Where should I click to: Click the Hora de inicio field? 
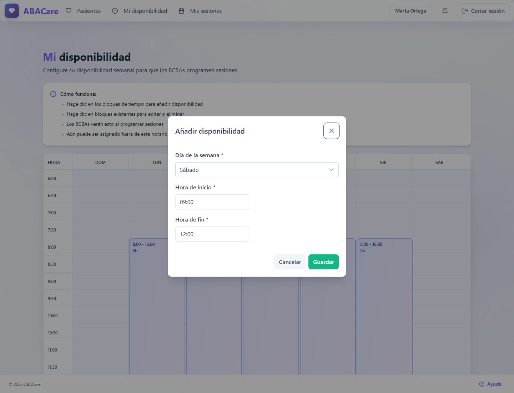(212, 202)
